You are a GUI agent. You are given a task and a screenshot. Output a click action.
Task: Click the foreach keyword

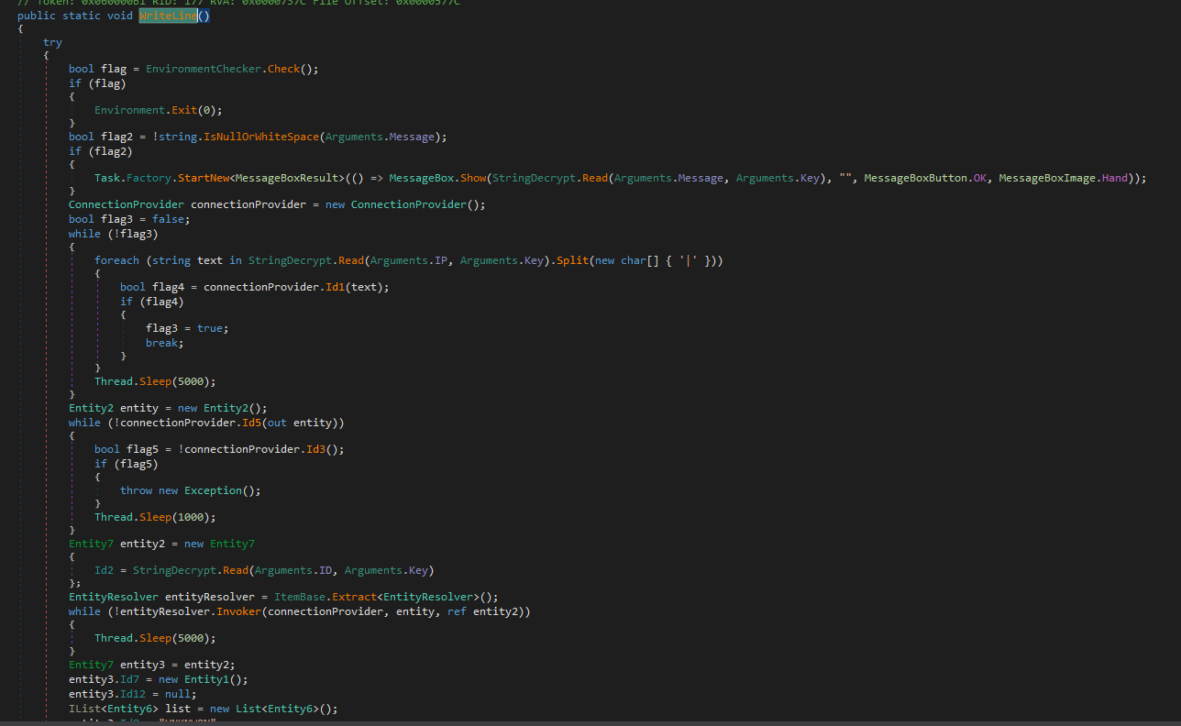[x=116, y=260]
